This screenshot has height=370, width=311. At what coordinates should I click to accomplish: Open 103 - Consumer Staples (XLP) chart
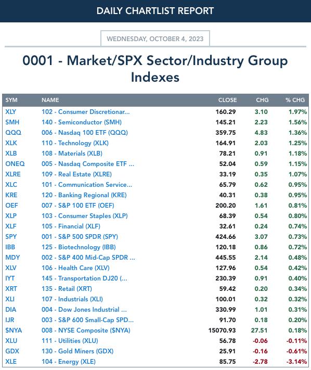coord(85,216)
